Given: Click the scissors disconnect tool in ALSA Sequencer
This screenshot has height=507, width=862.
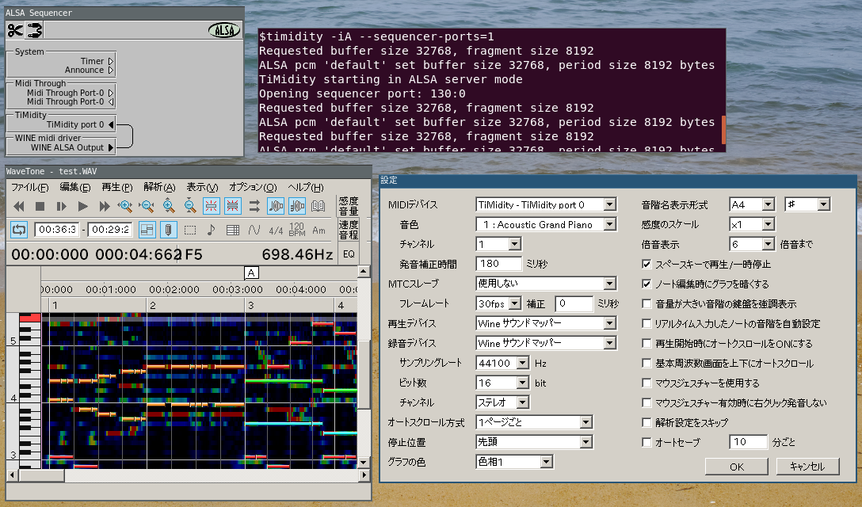Looking at the screenshot, I should [15, 30].
